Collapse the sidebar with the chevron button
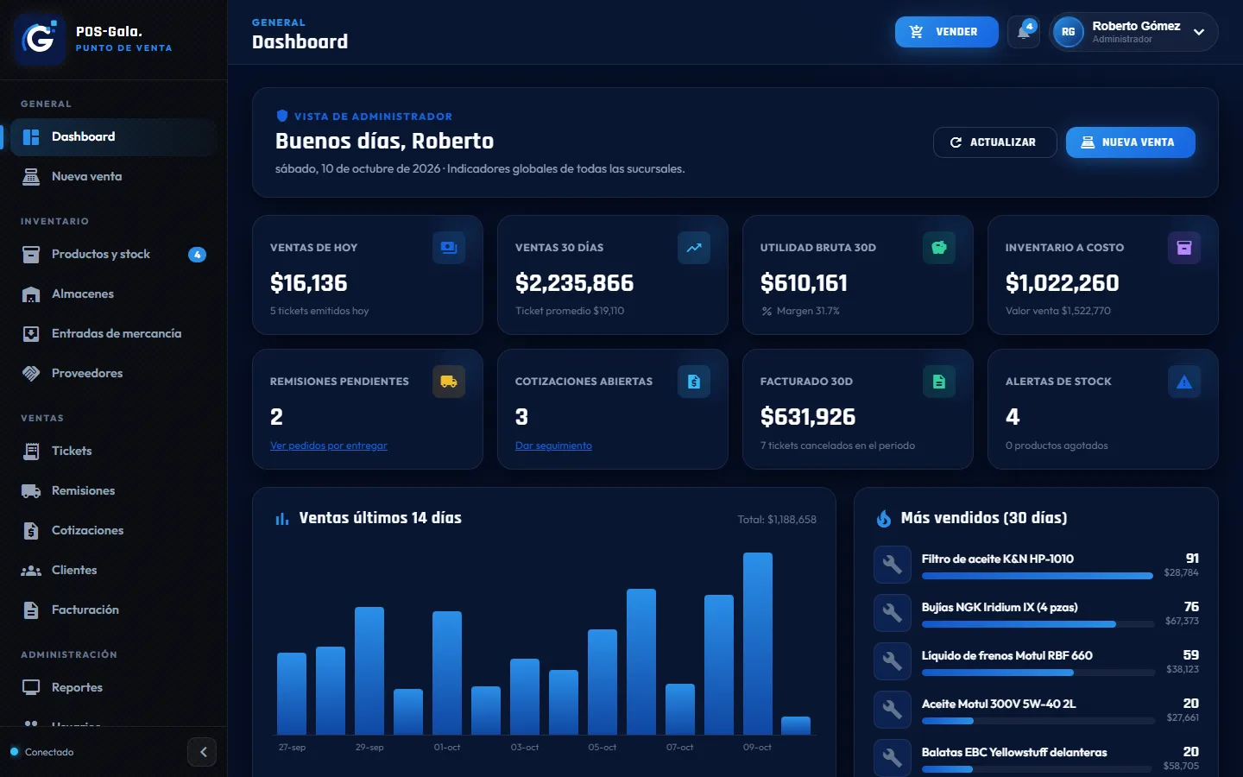1243x777 pixels. 202,752
